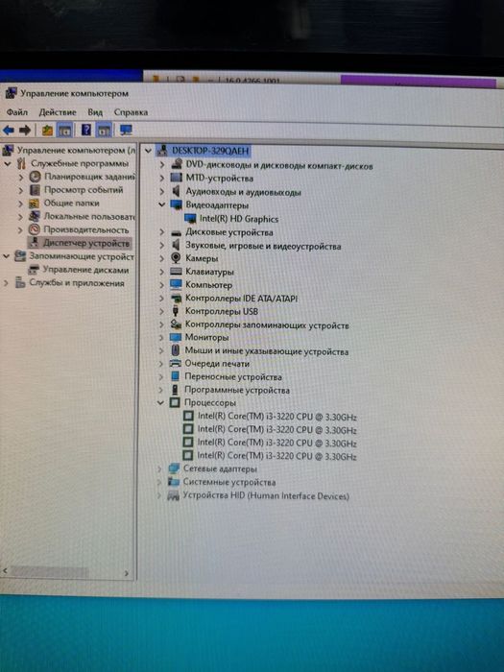Image resolution: width=504 pixels, height=672 pixels.
Task: Click the Устройства HID icon
Action: tap(173, 495)
